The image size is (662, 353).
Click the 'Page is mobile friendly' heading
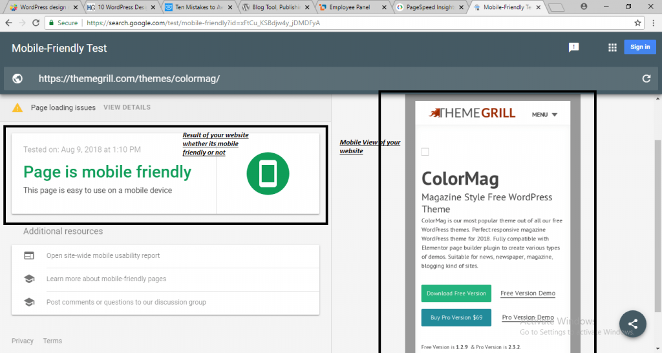click(x=107, y=172)
